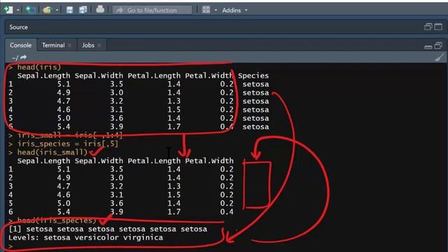Restore the Console pane size
Screen dimensions: 448x252
click(438, 45)
